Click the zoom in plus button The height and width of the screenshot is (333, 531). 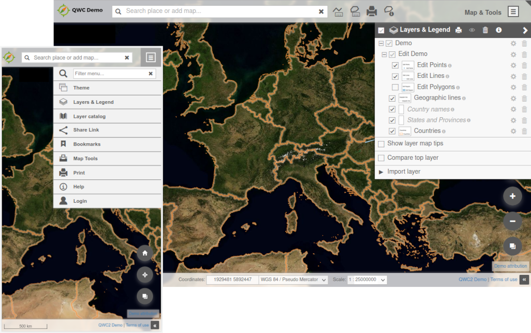(x=512, y=196)
